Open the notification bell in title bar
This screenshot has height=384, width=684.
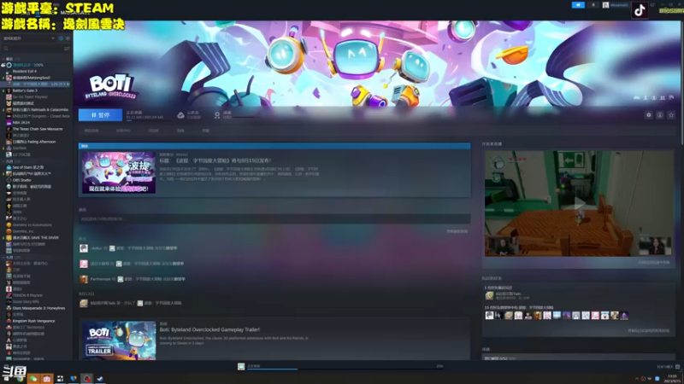tap(593, 5)
